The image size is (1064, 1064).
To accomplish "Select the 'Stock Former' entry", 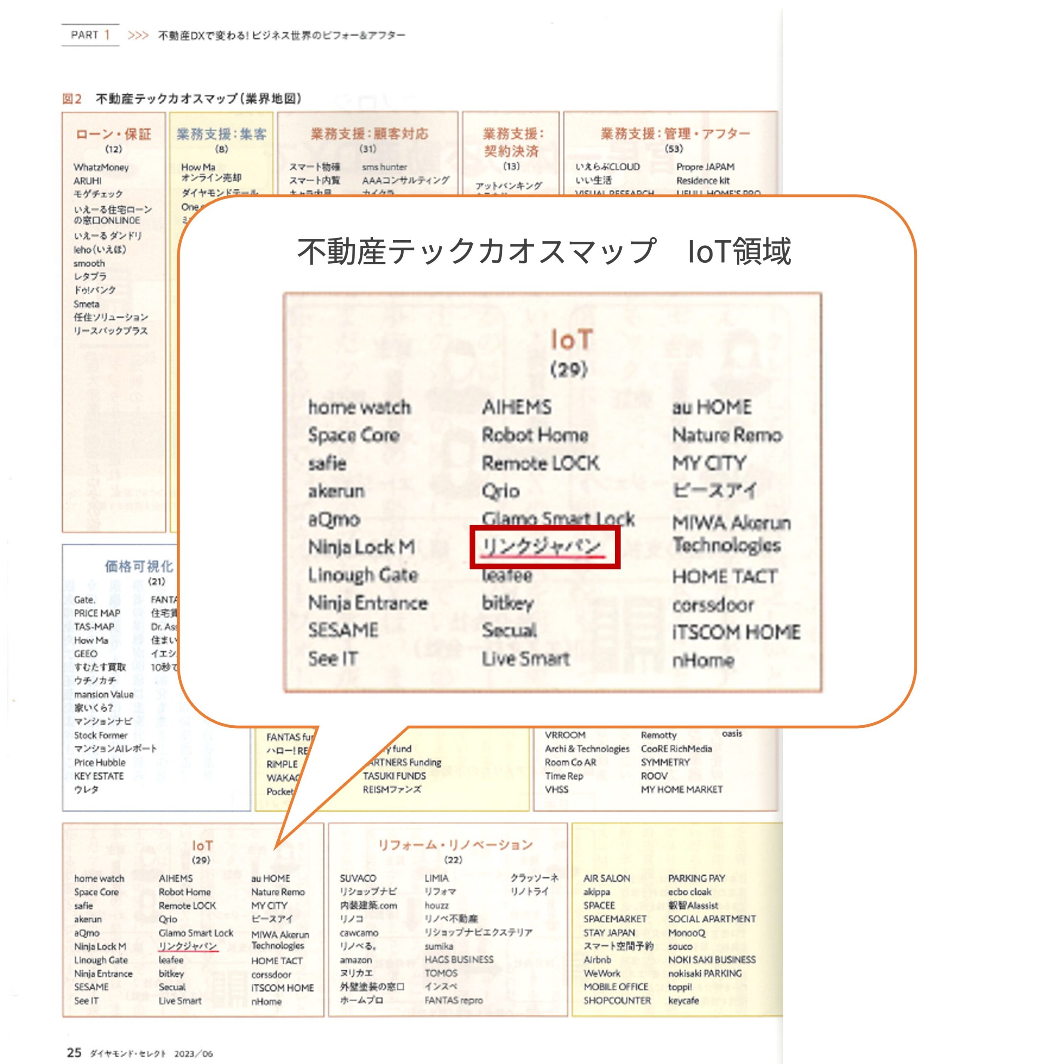I will pos(101,735).
